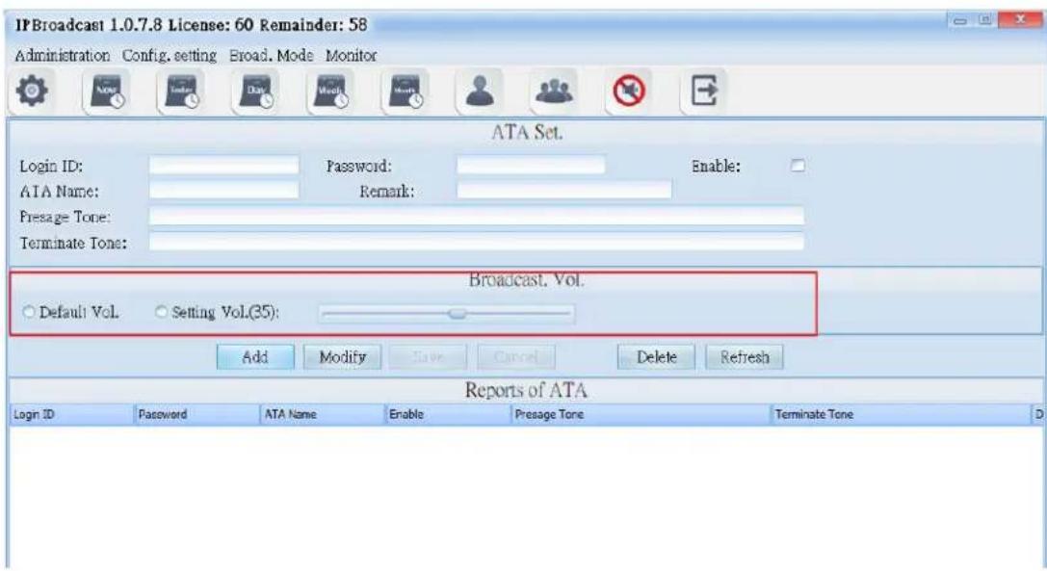The image size is (1047, 571).
Task: Click the greyed-out Save button
Action: [428, 357]
